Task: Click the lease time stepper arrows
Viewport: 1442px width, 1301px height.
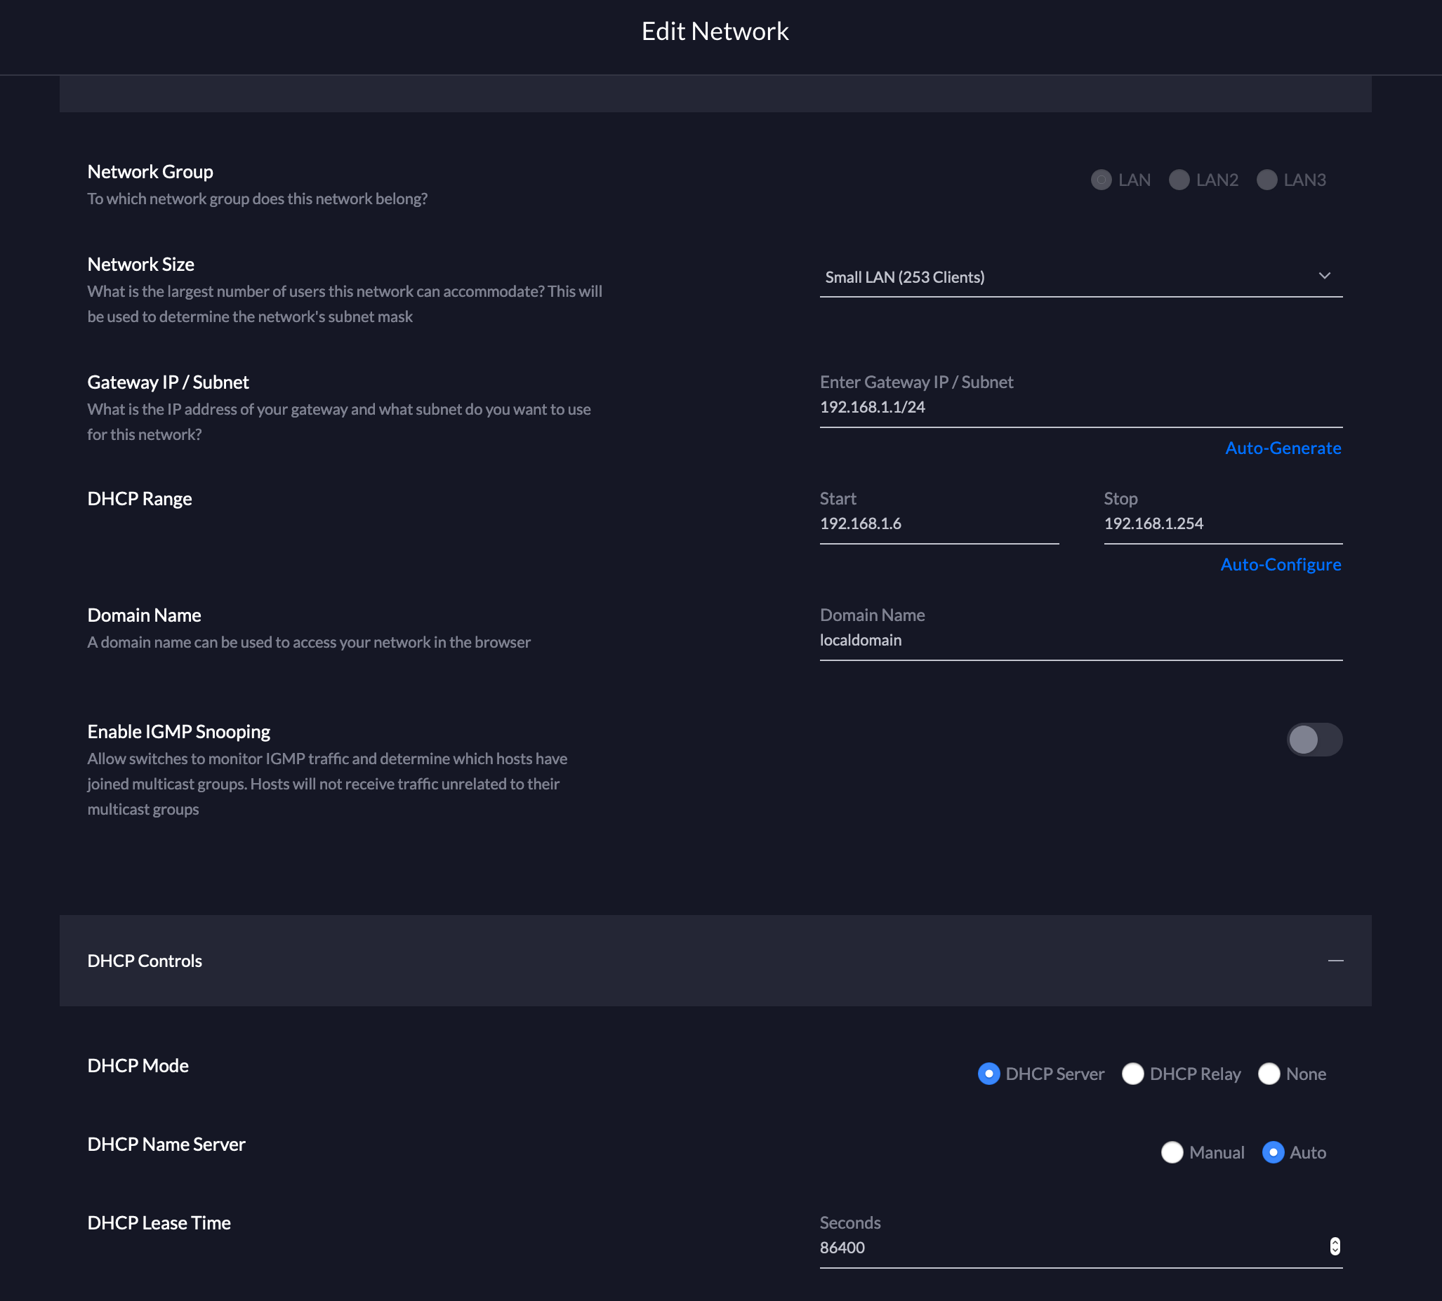Action: click(1335, 1247)
